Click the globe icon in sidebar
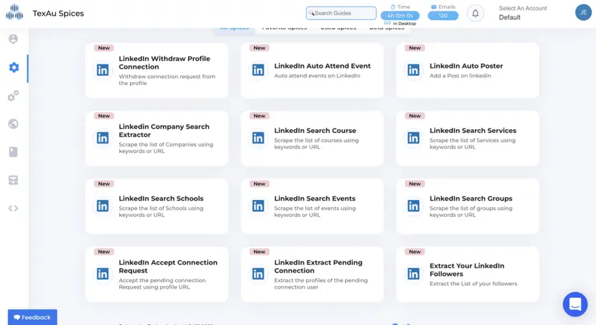 tap(13, 124)
